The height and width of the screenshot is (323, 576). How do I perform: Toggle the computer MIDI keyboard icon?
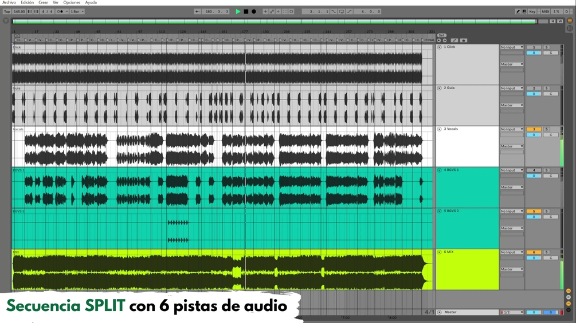coord(524,11)
